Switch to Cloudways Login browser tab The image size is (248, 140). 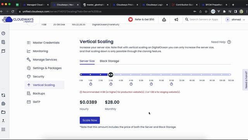tap(155, 5)
